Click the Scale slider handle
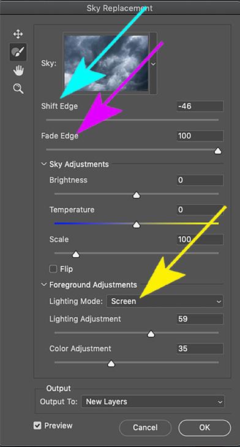Screen dimensions: 240x447 pos(76,254)
